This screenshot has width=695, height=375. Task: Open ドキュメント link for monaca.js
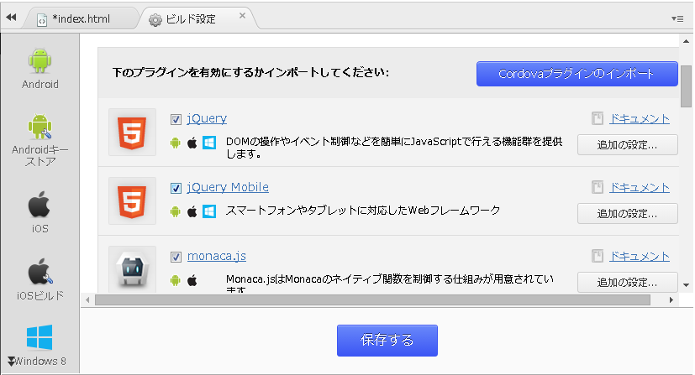click(640, 256)
